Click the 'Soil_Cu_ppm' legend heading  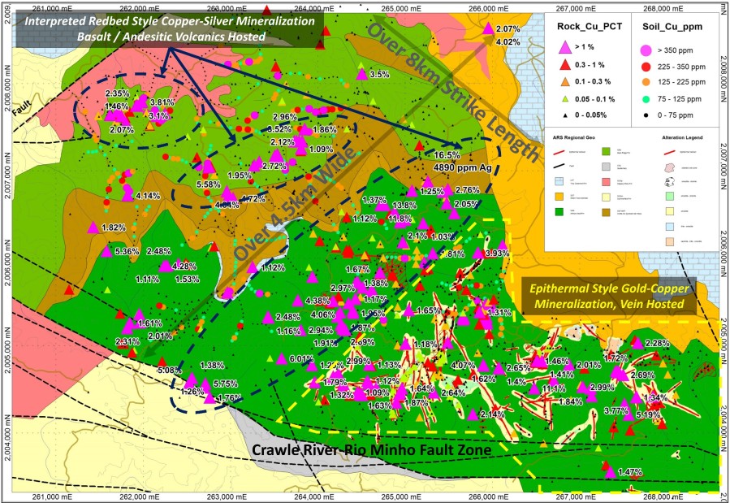[x=672, y=27]
